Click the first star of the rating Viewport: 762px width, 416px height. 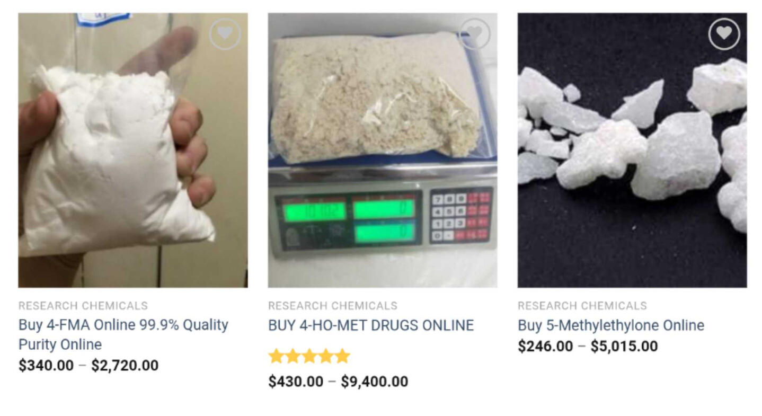click(277, 356)
